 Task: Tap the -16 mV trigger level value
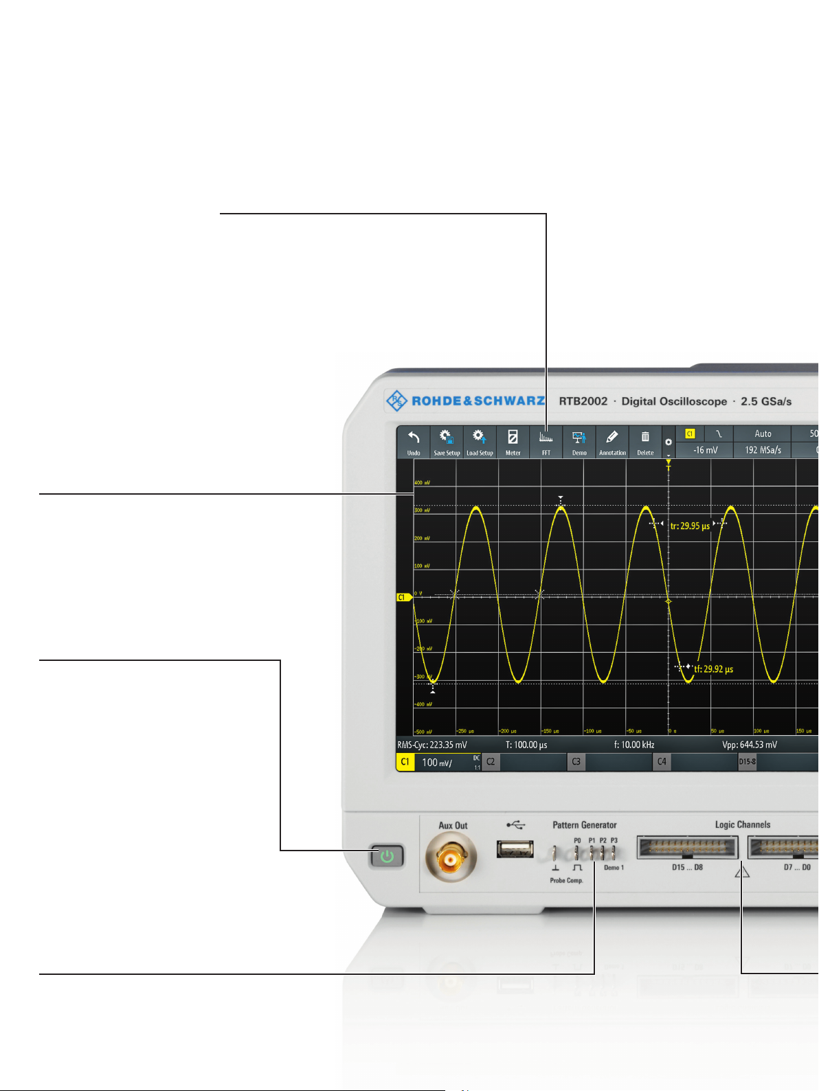[x=705, y=450]
